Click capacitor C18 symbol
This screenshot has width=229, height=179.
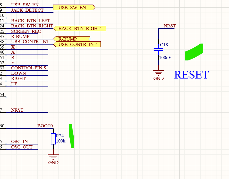[x=158, y=49]
